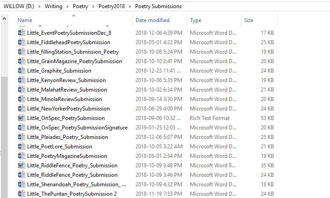Screen dimensions: 330x198
Task: Click the Word icon for Little_PoetryMagazineSubmission
Action: (21, 156)
